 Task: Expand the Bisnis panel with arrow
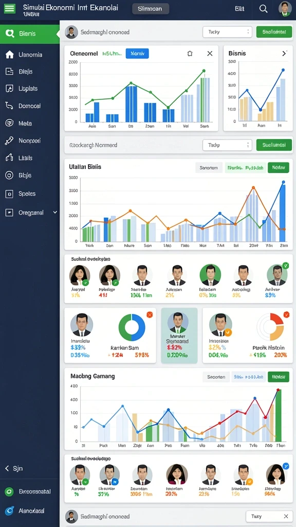pos(284,54)
